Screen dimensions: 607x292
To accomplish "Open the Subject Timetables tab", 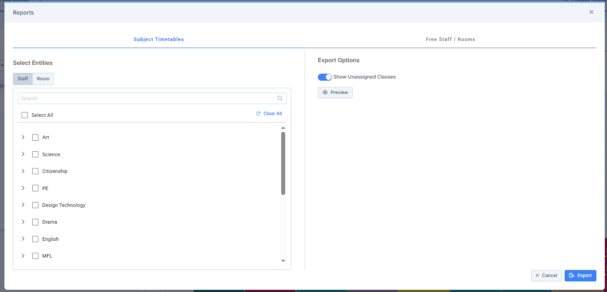I will point(158,39).
